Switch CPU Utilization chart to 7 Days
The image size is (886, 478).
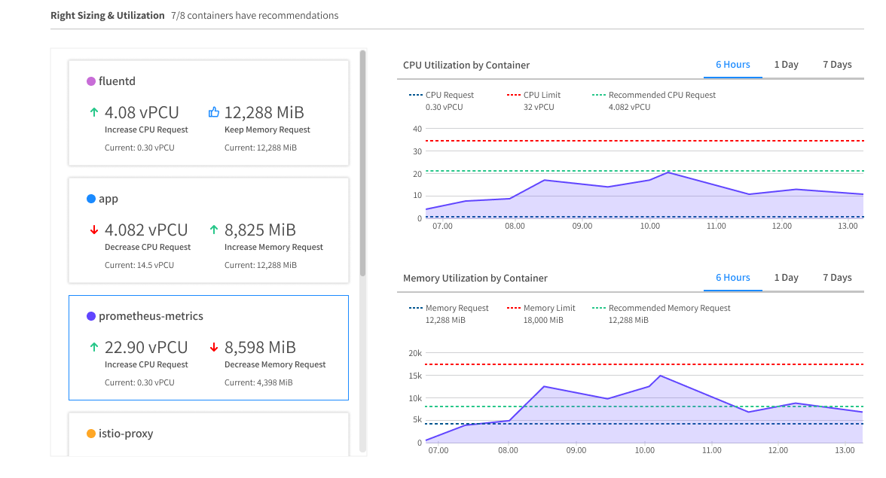coord(837,64)
